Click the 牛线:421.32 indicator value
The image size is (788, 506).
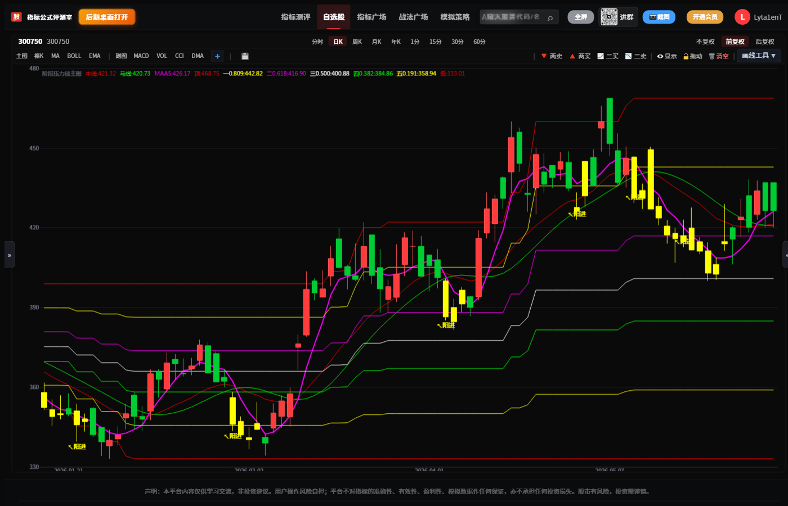101,74
